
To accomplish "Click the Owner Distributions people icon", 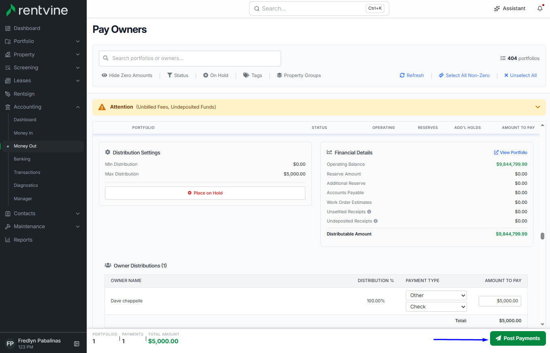I will pyautogui.click(x=108, y=265).
